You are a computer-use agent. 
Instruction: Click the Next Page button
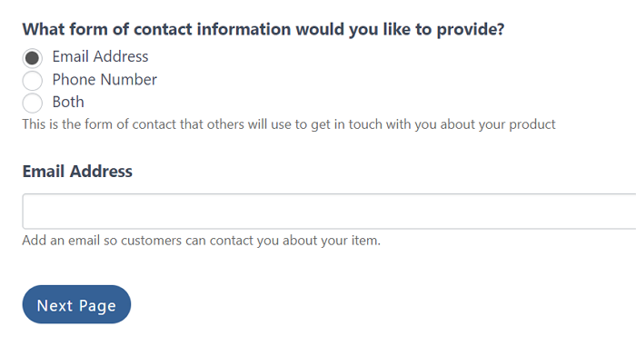[x=76, y=304]
